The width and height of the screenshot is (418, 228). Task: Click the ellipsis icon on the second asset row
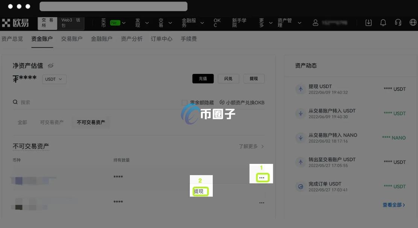tap(262, 202)
